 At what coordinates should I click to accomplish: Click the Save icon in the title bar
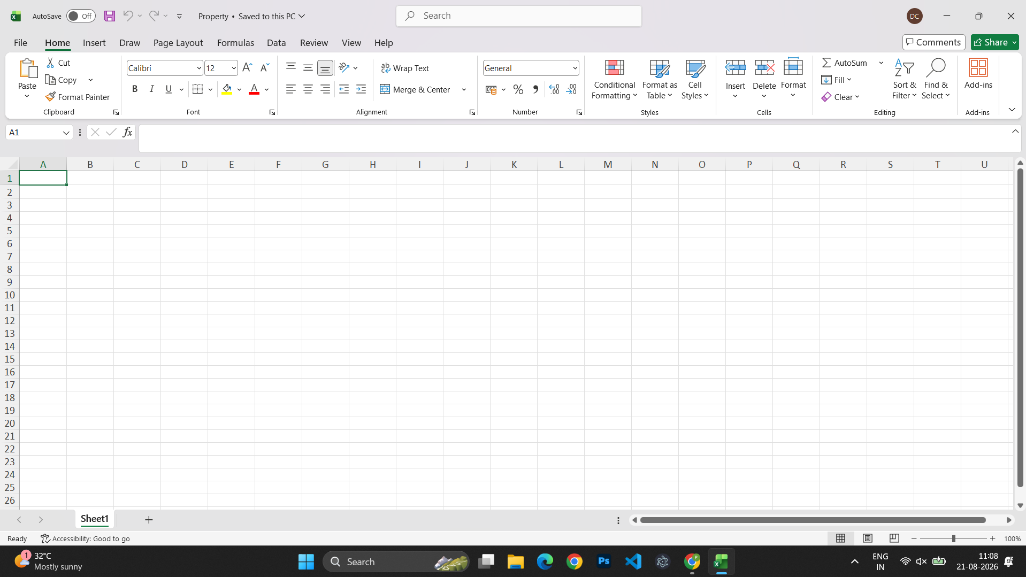coord(110,16)
